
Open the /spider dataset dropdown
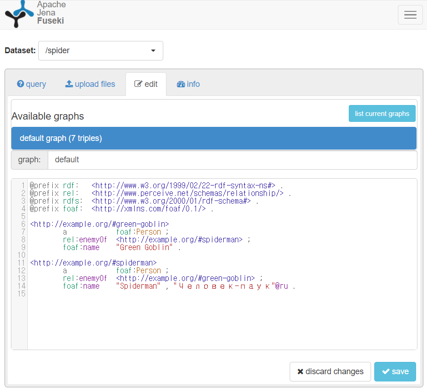point(101,50)
